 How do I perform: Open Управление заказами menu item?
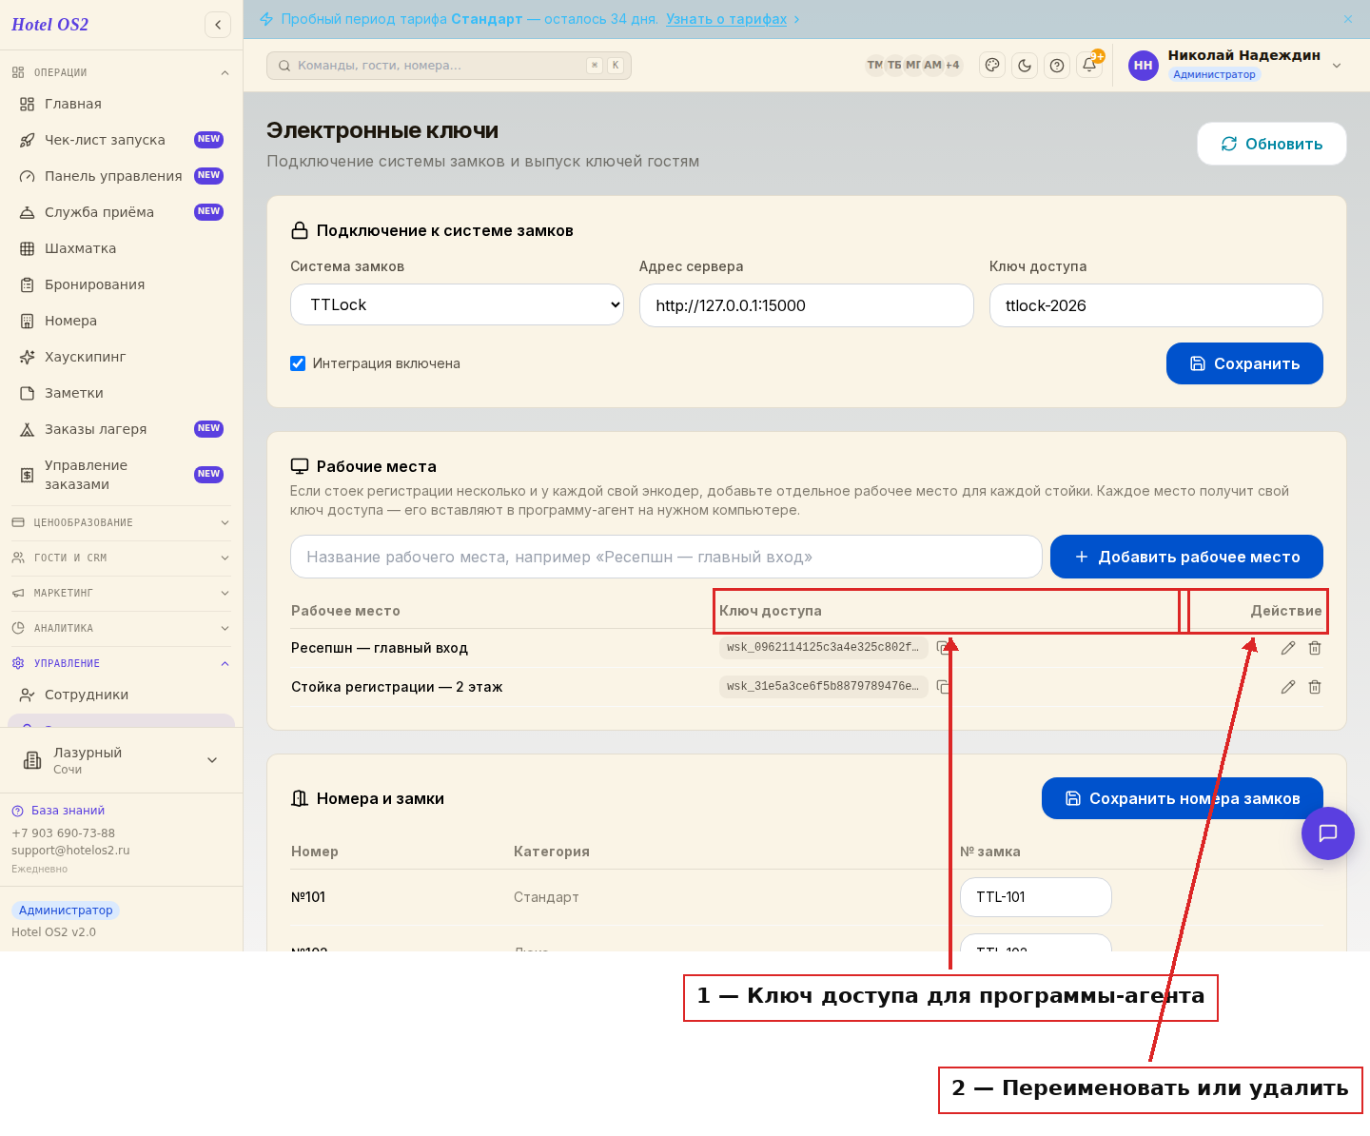[x=121, y=475]
